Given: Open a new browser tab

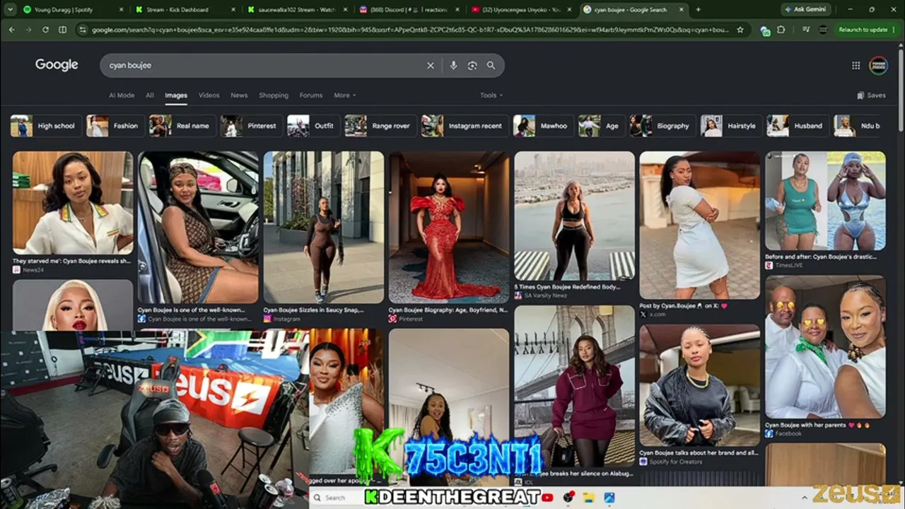Looking at the screenshot, I should click(698, 9).
